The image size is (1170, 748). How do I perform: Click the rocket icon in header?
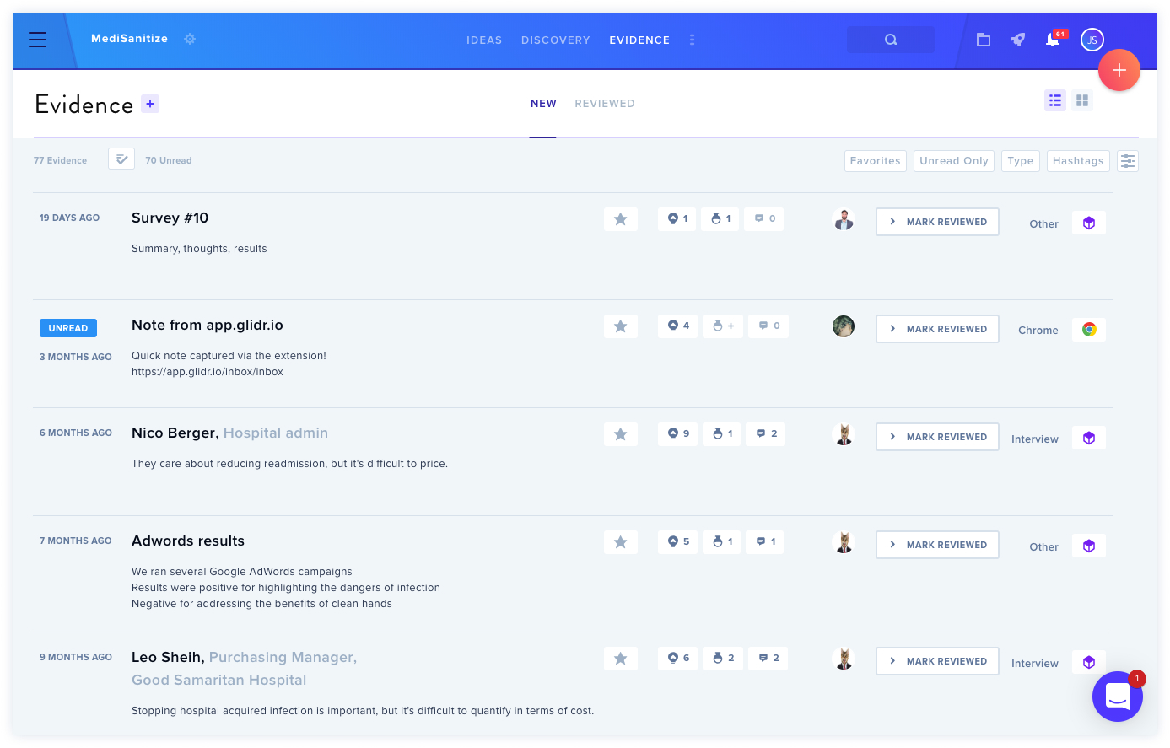click(x=1018, y=40)
